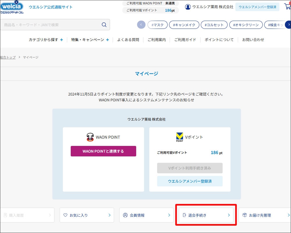Open 購入履歴 chevron arrow
The image size is (291, 233).
click(50, 215)
